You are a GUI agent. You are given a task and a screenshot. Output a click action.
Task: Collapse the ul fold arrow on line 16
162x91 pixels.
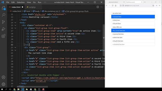pos(15,28)
